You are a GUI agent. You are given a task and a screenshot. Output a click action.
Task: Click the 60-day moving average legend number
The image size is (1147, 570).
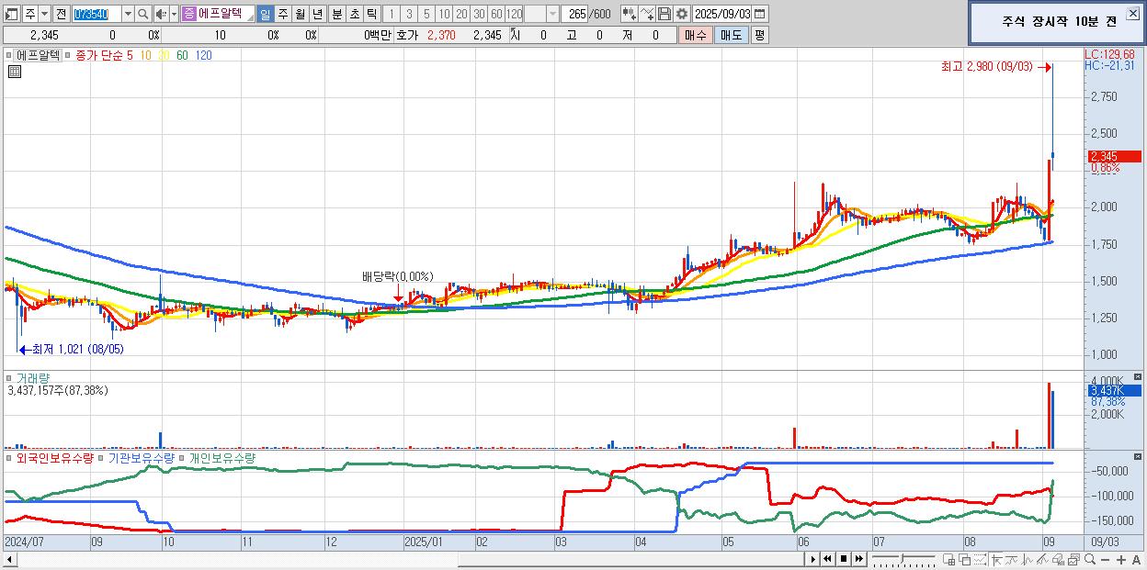coord(182,55)
